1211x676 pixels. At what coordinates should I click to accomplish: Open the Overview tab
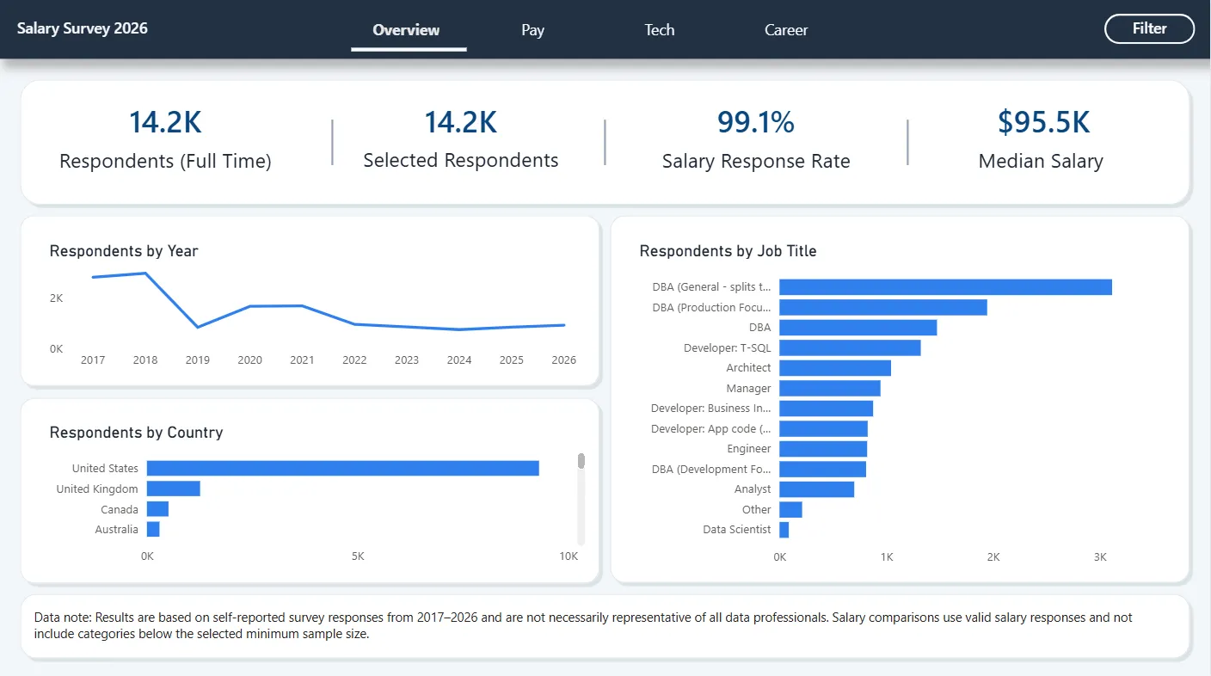[x=406, y=30]
